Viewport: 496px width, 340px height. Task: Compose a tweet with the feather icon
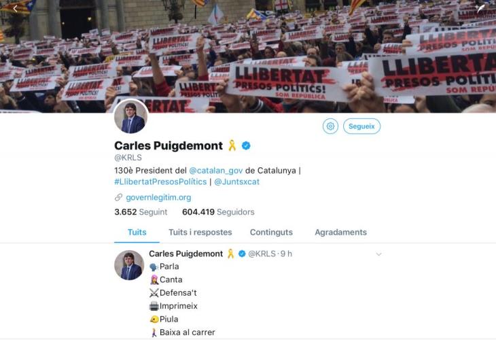(481, 8)
